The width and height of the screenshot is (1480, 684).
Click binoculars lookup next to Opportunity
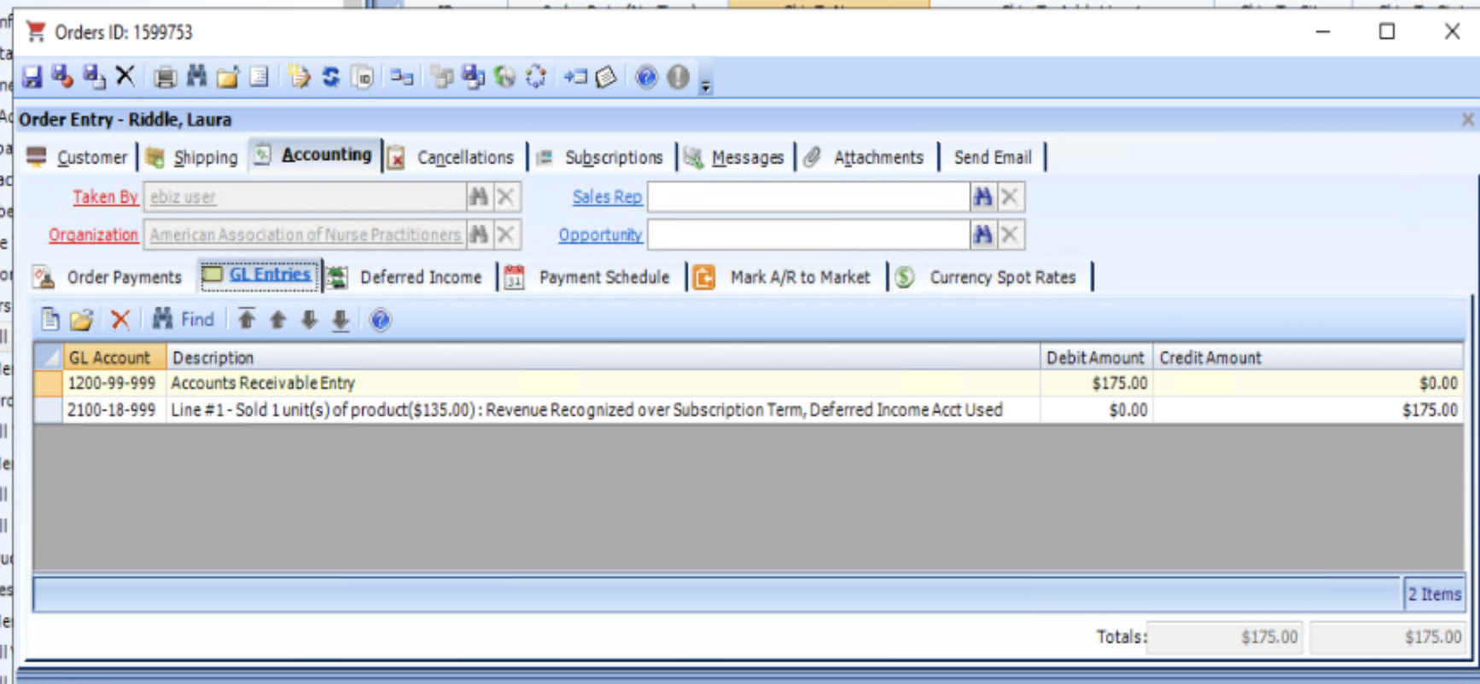tap(983, 235)
